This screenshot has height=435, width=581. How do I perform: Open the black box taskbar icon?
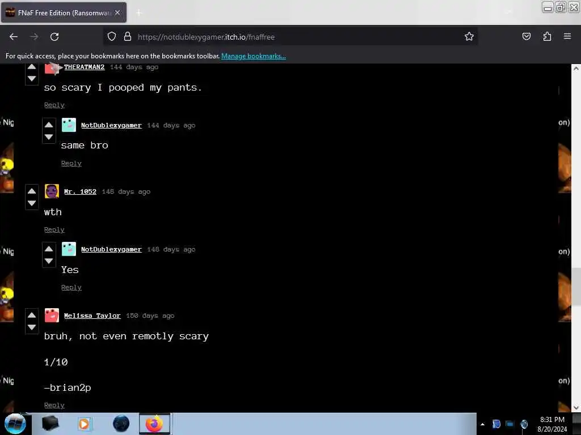pos(50,424)
